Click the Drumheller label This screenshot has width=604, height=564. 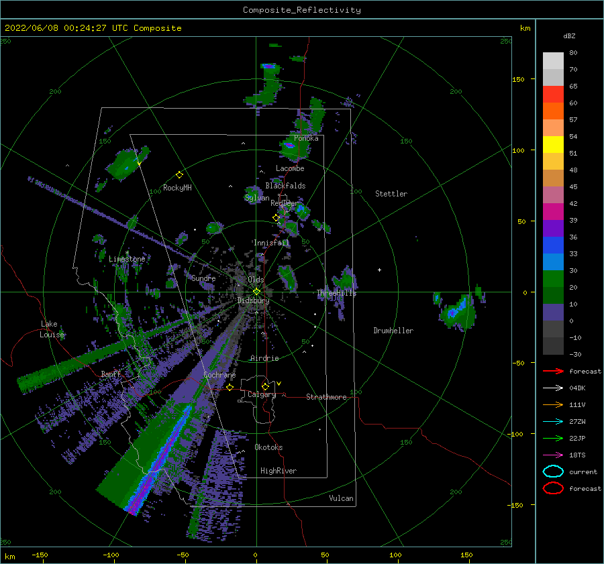[x=393, y=331]
